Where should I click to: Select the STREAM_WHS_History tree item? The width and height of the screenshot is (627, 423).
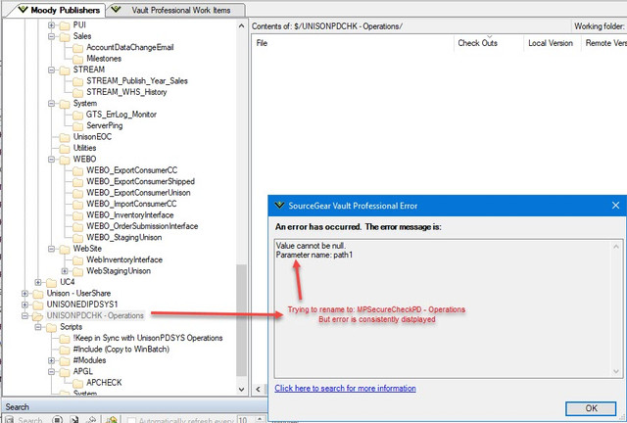(126, 92)
